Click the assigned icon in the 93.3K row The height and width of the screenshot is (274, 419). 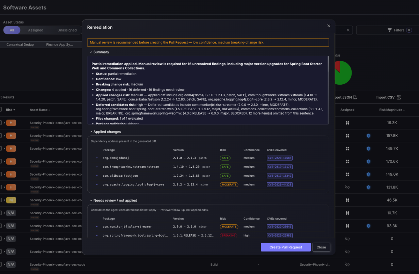tap(347, 226)
